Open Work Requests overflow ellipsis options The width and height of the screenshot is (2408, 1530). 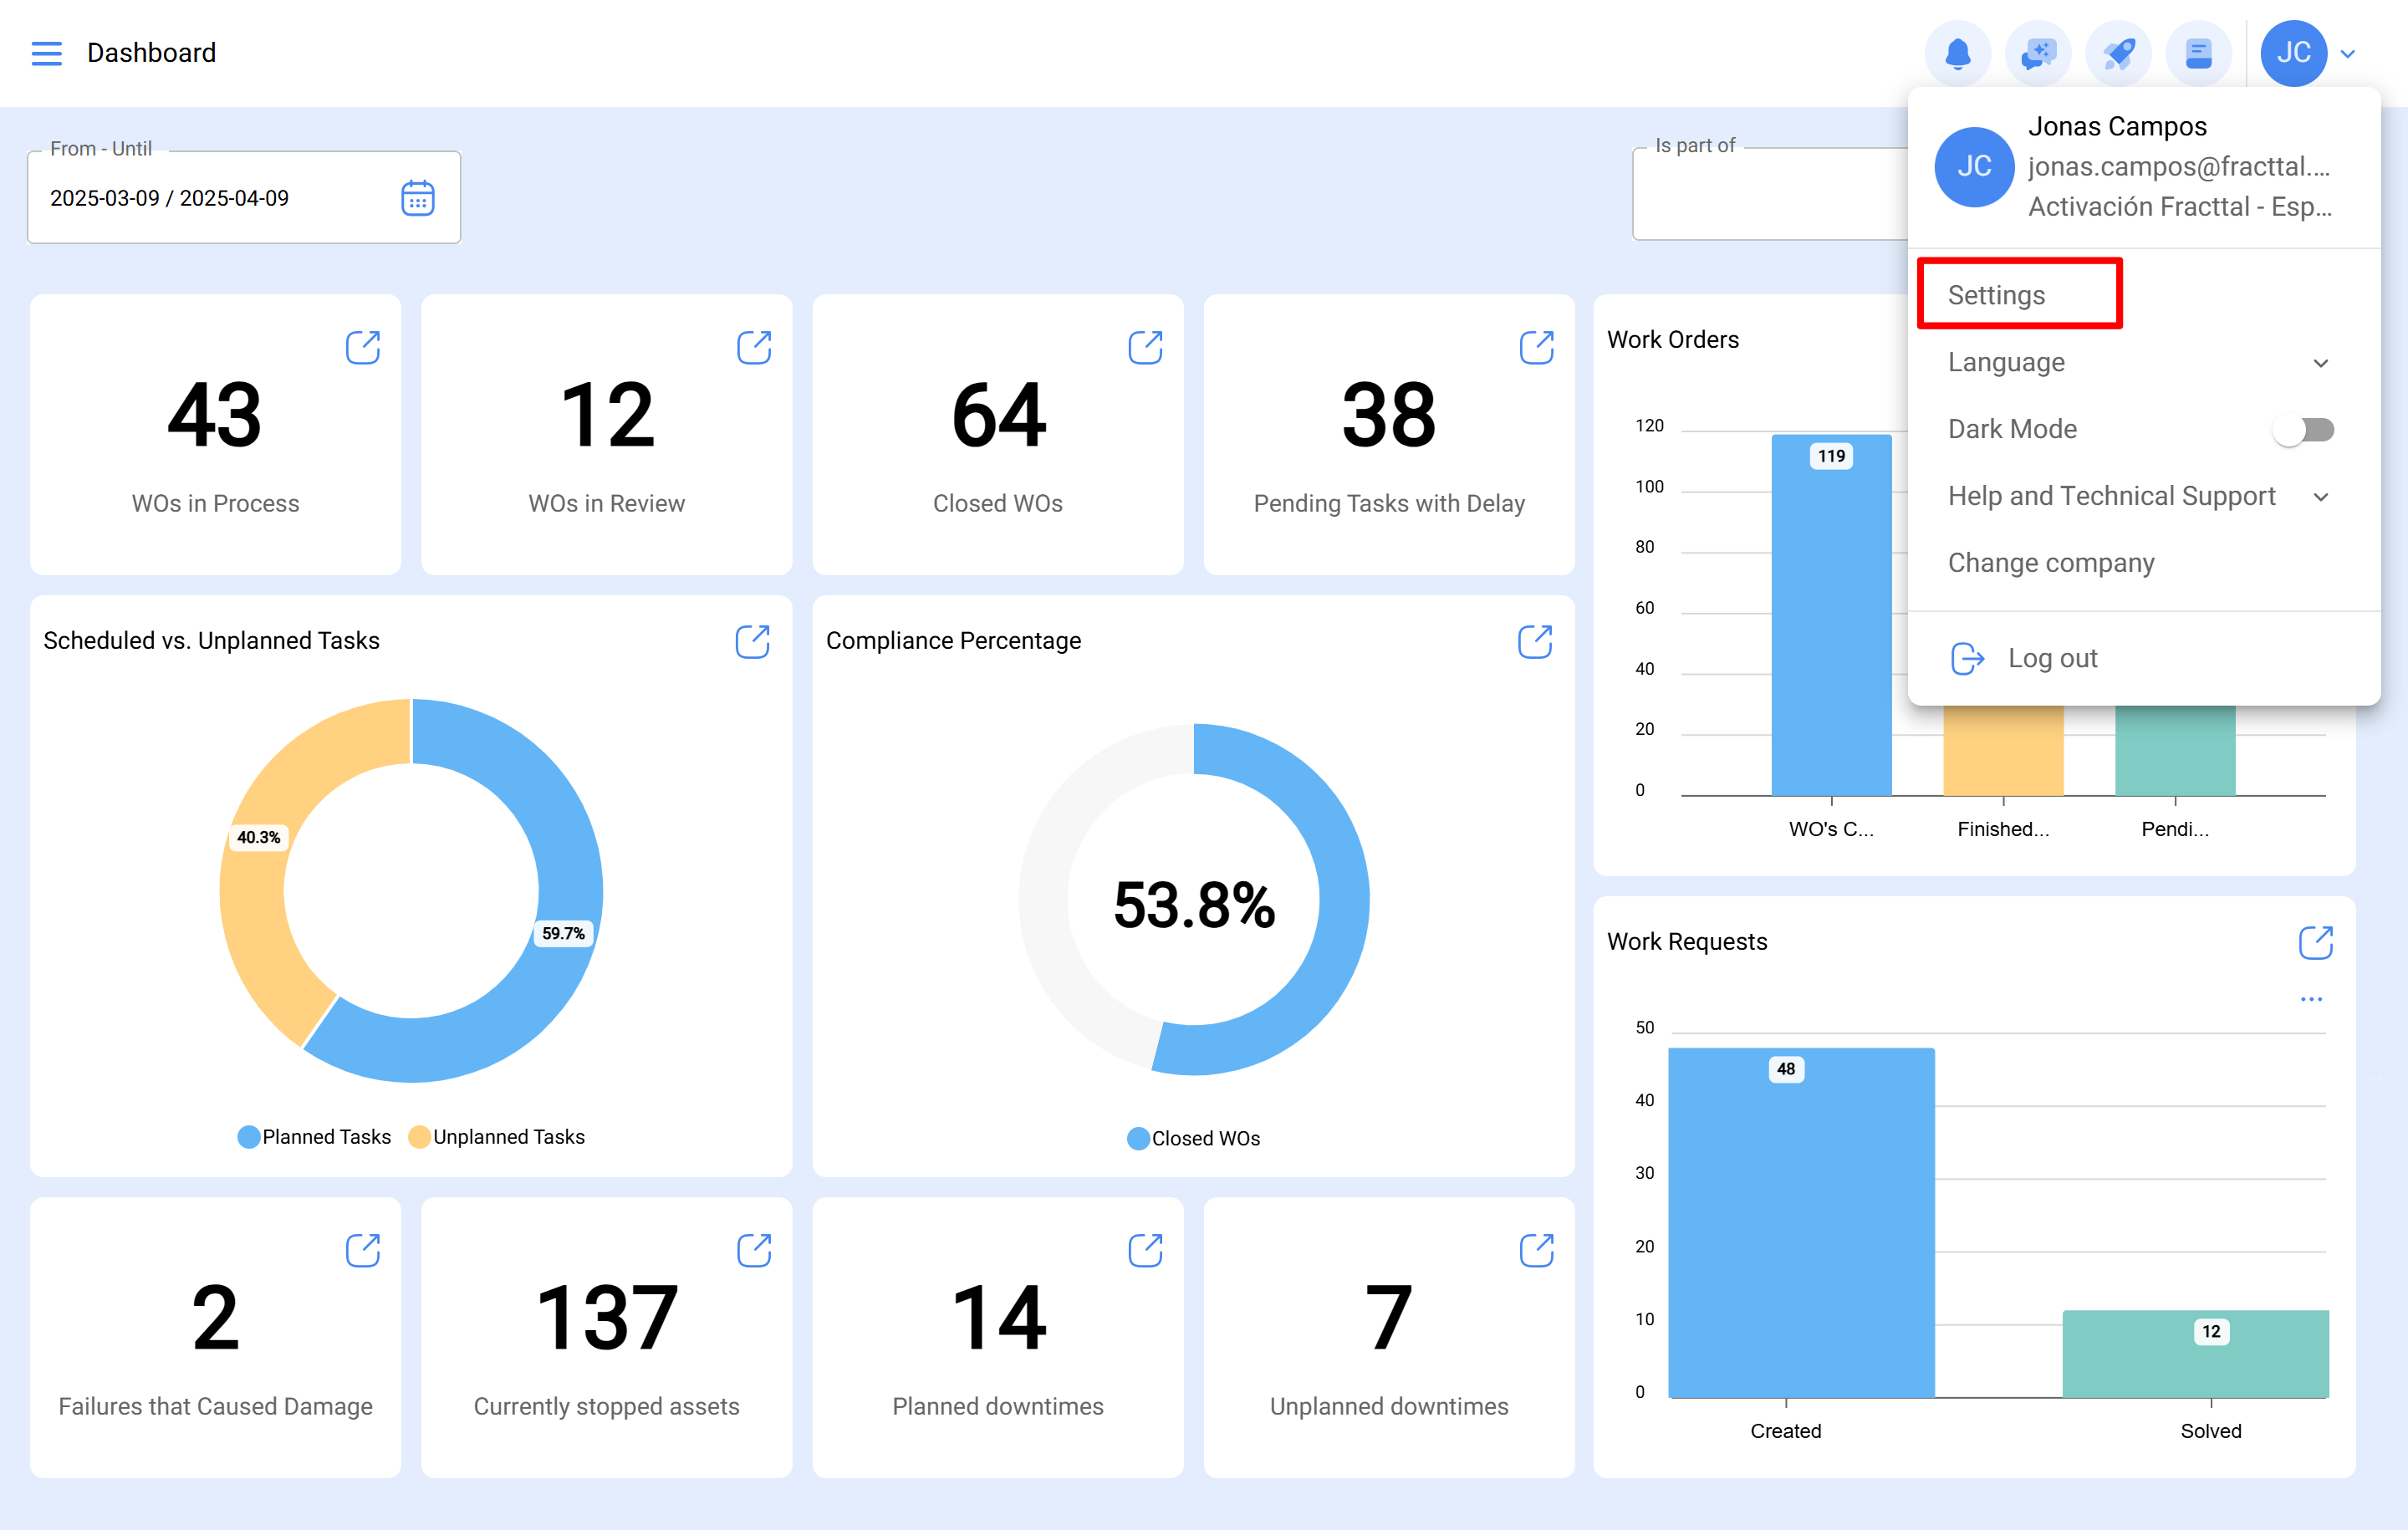[x=2311, y=998]
